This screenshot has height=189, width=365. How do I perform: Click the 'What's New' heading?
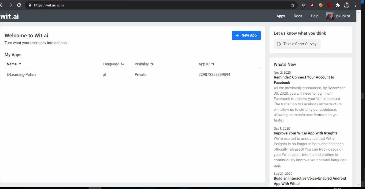point(285,65)
